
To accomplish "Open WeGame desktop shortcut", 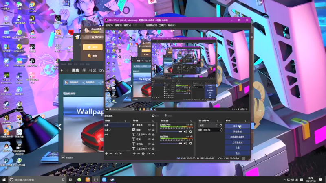I will [6, 119].
